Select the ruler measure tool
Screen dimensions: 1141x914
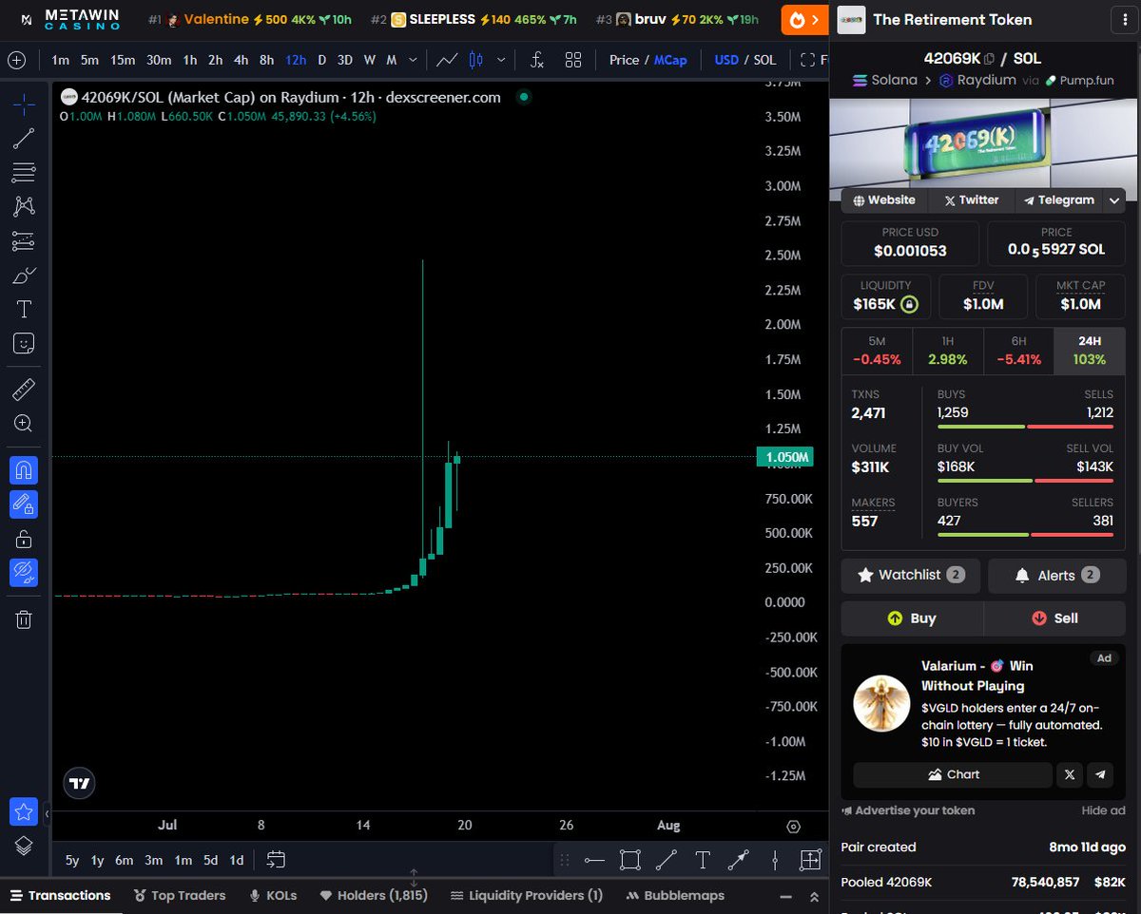[x=24, y=390]
